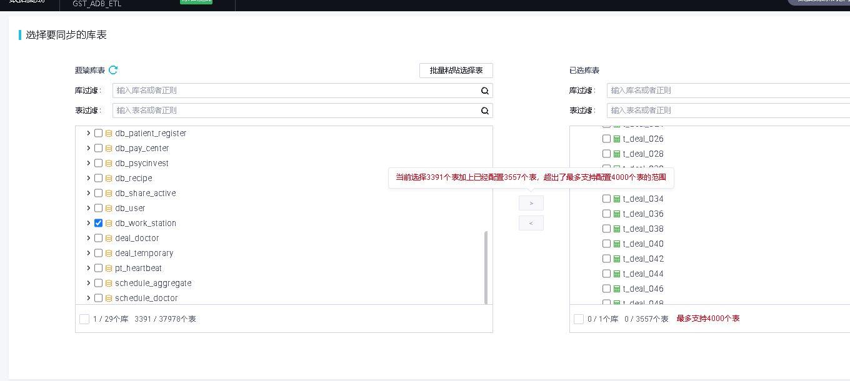
Task: Expand the db_recipe node
Action: point(88,178)
